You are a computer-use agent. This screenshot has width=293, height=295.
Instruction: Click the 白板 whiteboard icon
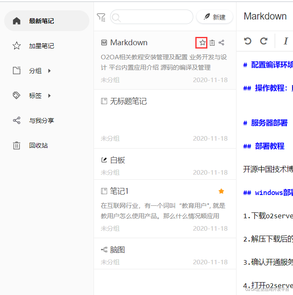[x=104, y=160]
